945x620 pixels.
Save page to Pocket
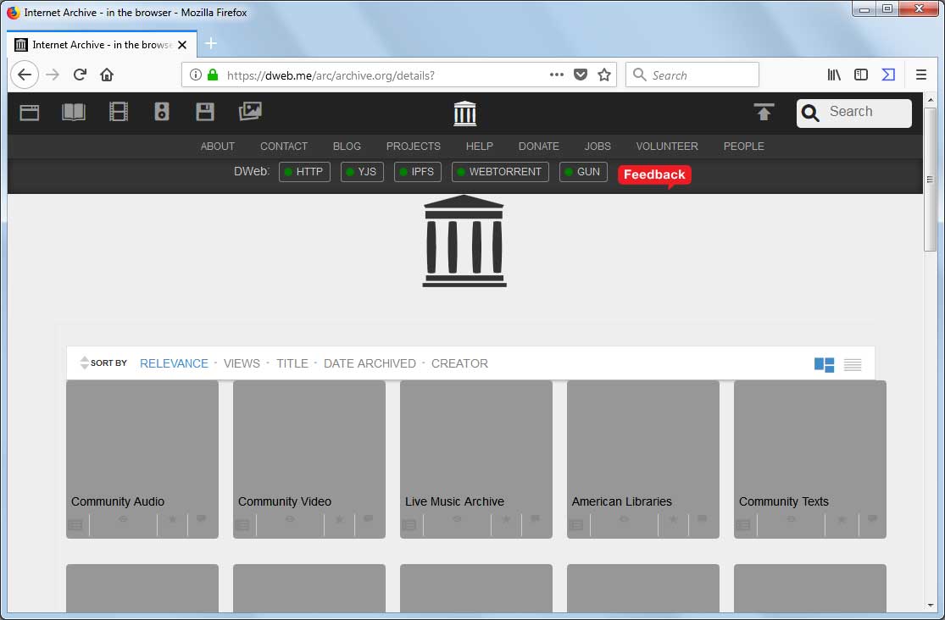coord(581,75)
